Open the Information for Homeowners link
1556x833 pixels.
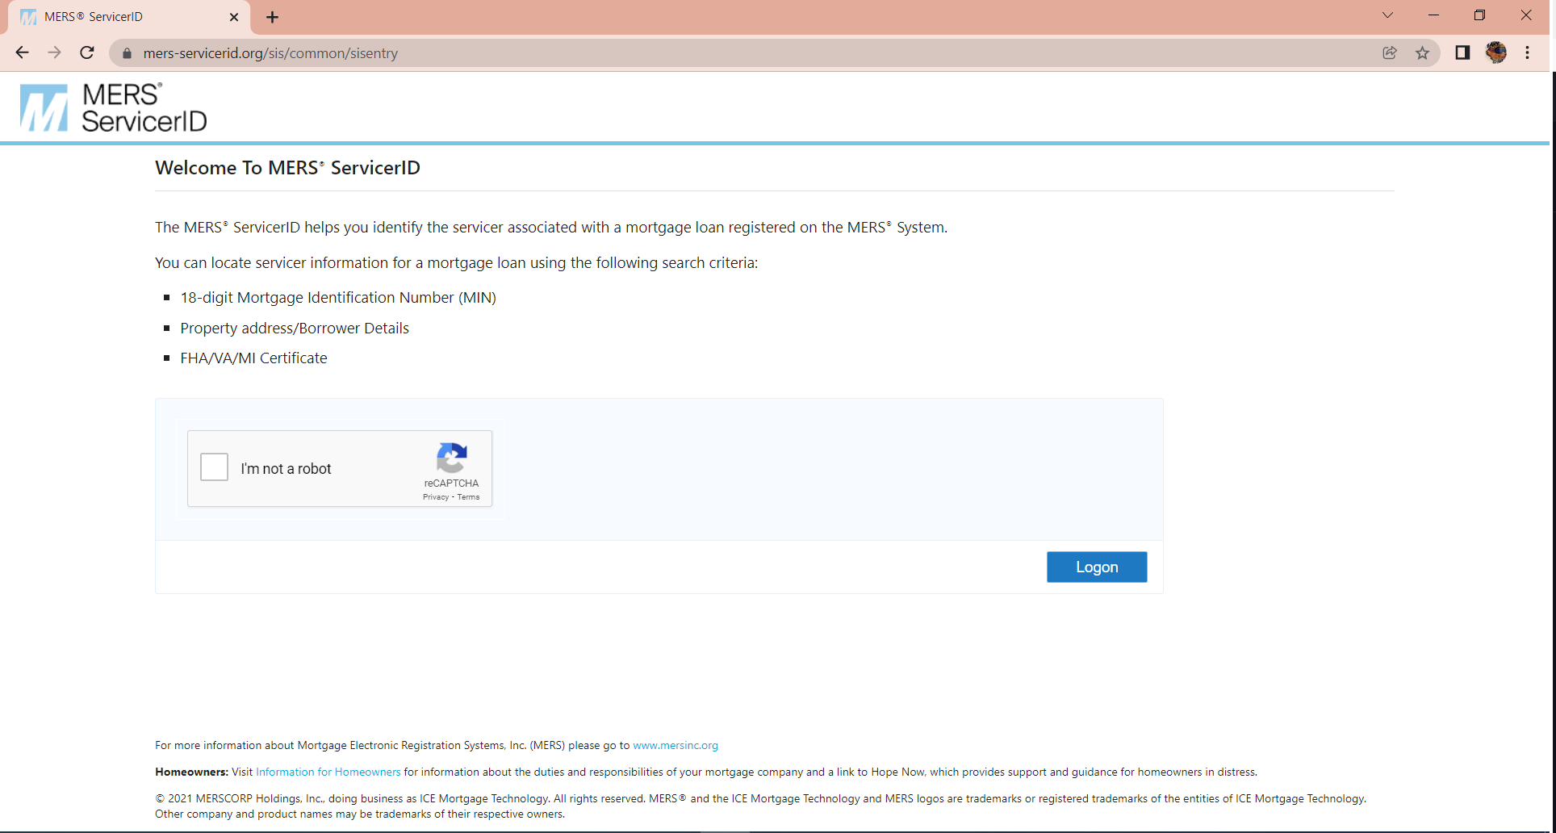(x=328, y=772)
